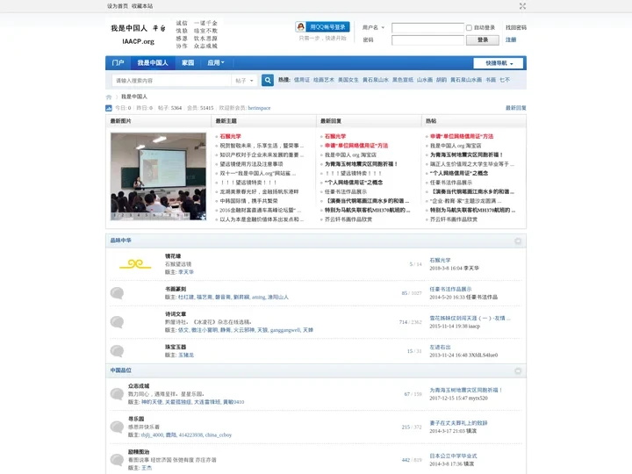The image size is (632, 474).
Task: Click the golden cloud icon of 镜花缘 forum
Action: pos(135,264)
